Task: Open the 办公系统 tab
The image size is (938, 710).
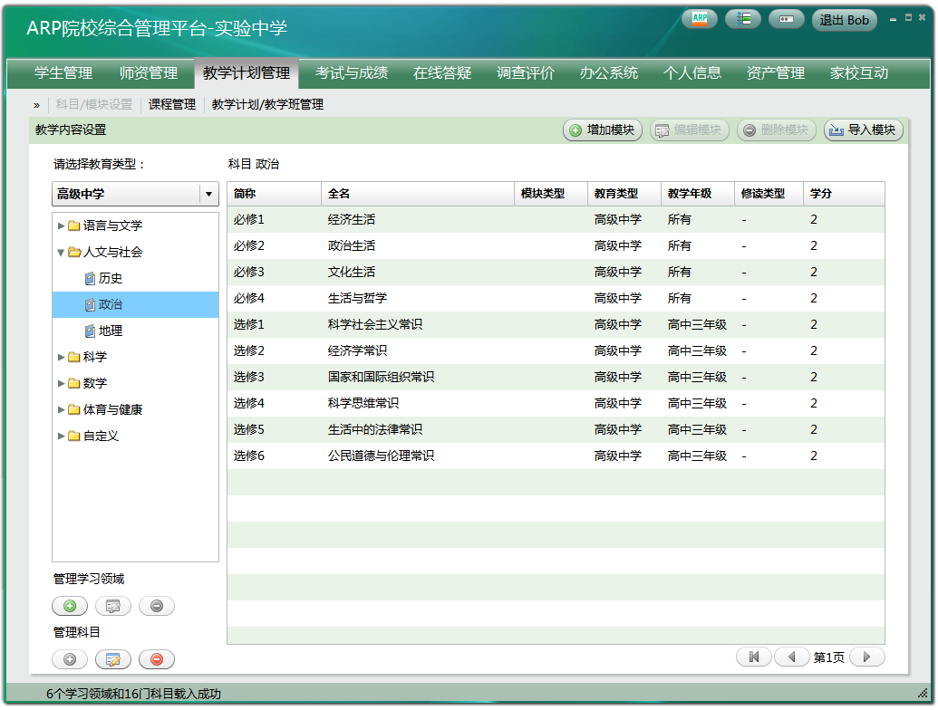Action: pos(609,73)
